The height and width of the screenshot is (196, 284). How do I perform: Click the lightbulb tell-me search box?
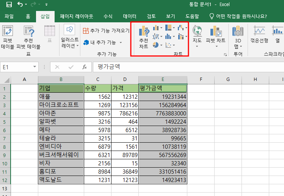[x=238, y=16]
